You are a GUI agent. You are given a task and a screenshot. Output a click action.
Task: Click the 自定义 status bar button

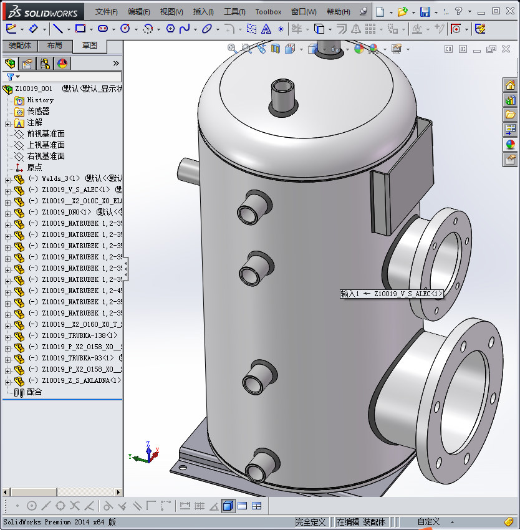click(428, 522)
